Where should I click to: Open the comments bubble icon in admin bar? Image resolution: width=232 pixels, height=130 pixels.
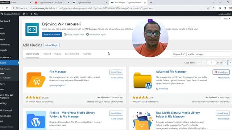click(24, 14)
